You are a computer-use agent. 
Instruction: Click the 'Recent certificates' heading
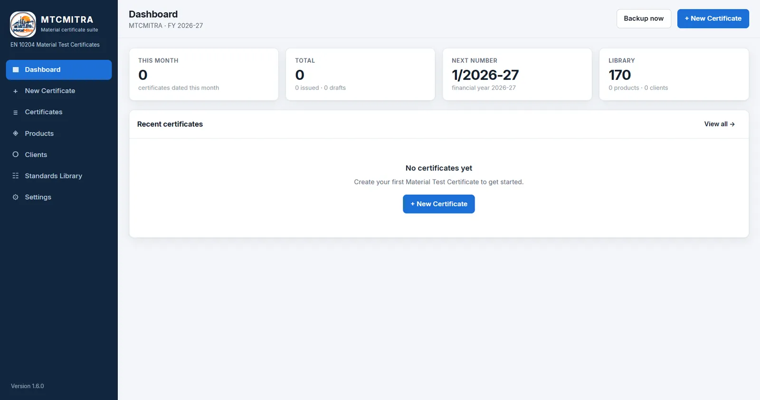click(170, 124)
